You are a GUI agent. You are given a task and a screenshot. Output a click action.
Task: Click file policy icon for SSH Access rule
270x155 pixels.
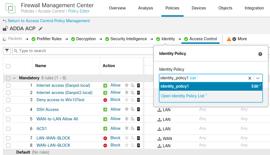[x=133, y=109]
